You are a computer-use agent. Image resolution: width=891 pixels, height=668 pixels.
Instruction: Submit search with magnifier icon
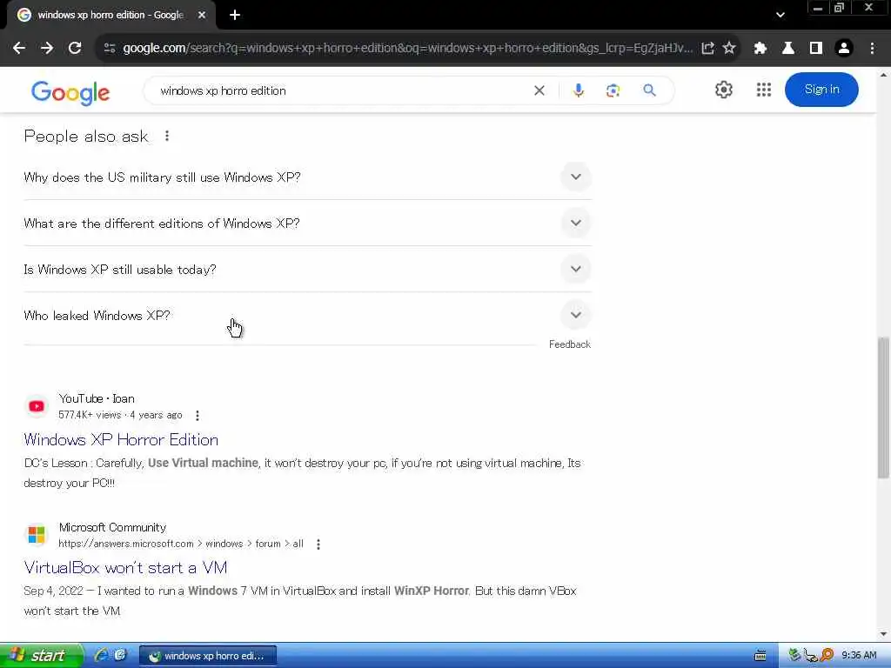pos(649,90)
